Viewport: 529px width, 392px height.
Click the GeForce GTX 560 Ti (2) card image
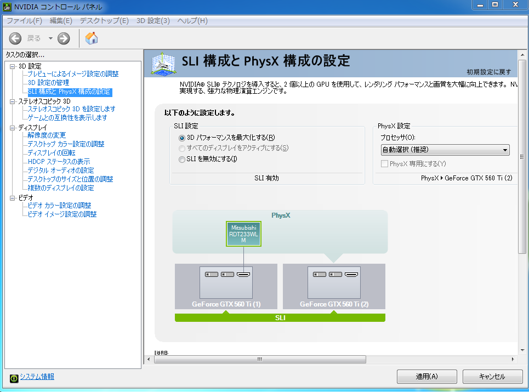click(334, 283)
